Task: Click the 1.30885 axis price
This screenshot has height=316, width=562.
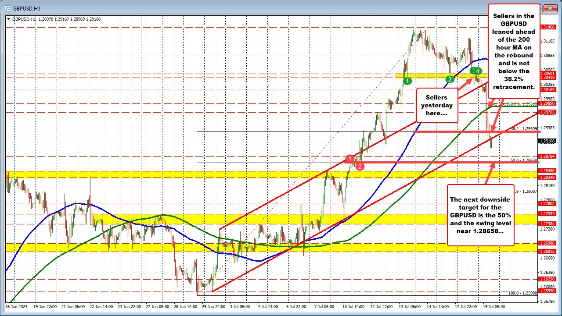Action: pos(548,56)
